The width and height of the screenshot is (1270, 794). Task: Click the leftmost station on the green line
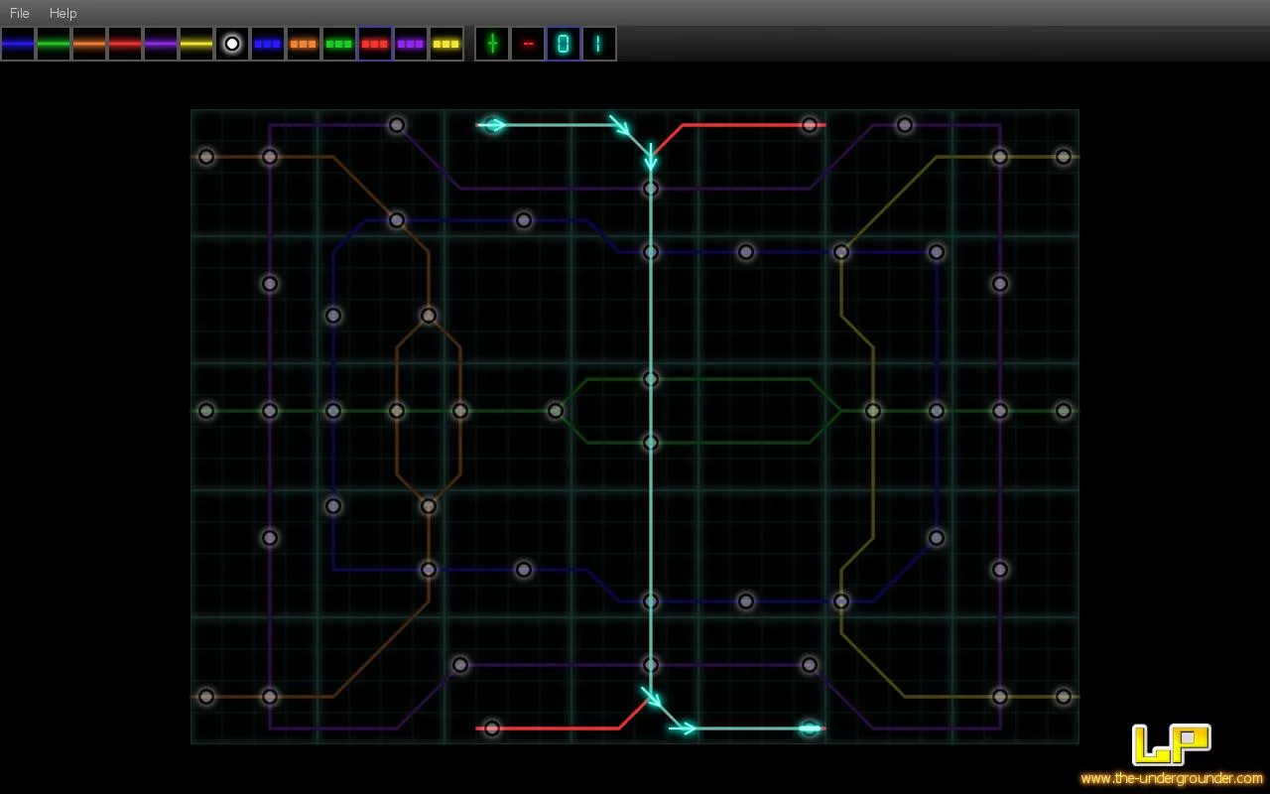[x=206, y=411]
